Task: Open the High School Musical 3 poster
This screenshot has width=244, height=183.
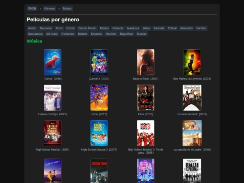Action: (145, 133)
